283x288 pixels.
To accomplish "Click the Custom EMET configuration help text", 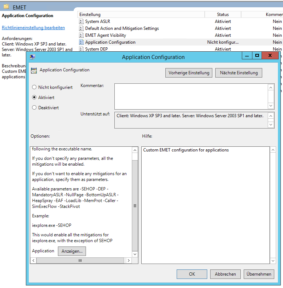I will [x=186, y=150].
